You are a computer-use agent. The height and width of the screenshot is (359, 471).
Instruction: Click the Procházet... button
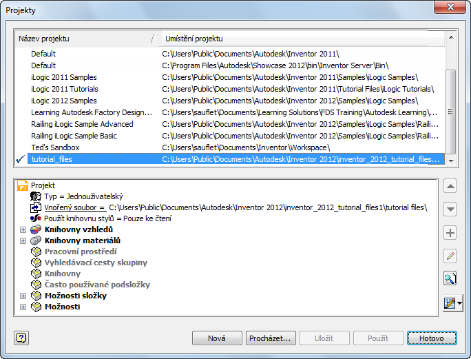(x=271, y=338)
